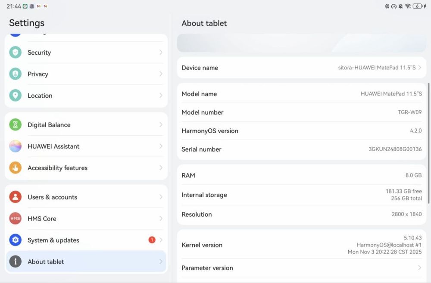Tap the Privacy shield icon

(16, 74)
